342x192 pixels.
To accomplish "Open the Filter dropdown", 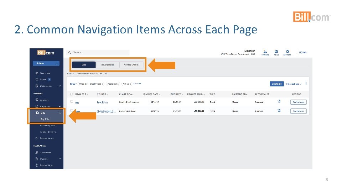I will pos(73,84).
